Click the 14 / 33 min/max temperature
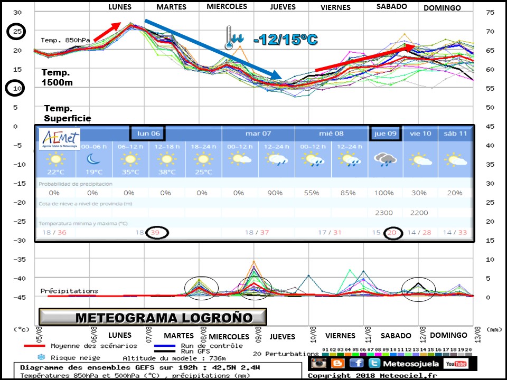This screenshot has width=507, height=380. pyautogui.click(x=455, y=232)
